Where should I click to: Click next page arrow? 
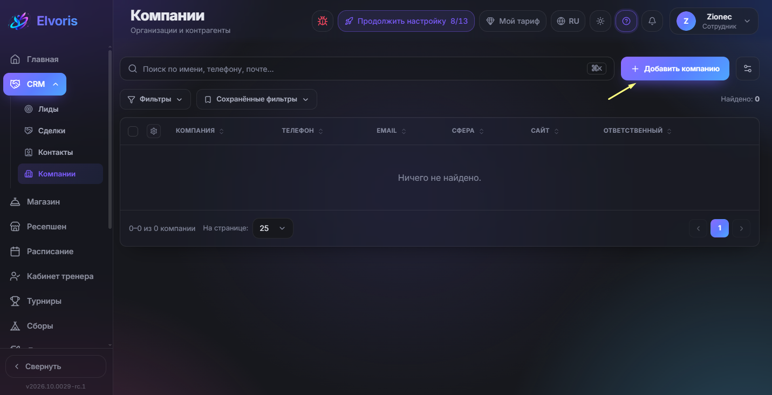tap(741, 228)
